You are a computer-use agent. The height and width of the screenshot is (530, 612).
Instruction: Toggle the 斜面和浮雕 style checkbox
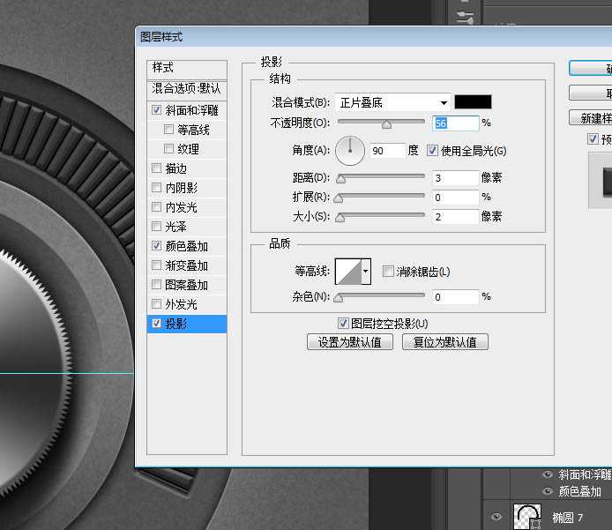click(156, 110)
